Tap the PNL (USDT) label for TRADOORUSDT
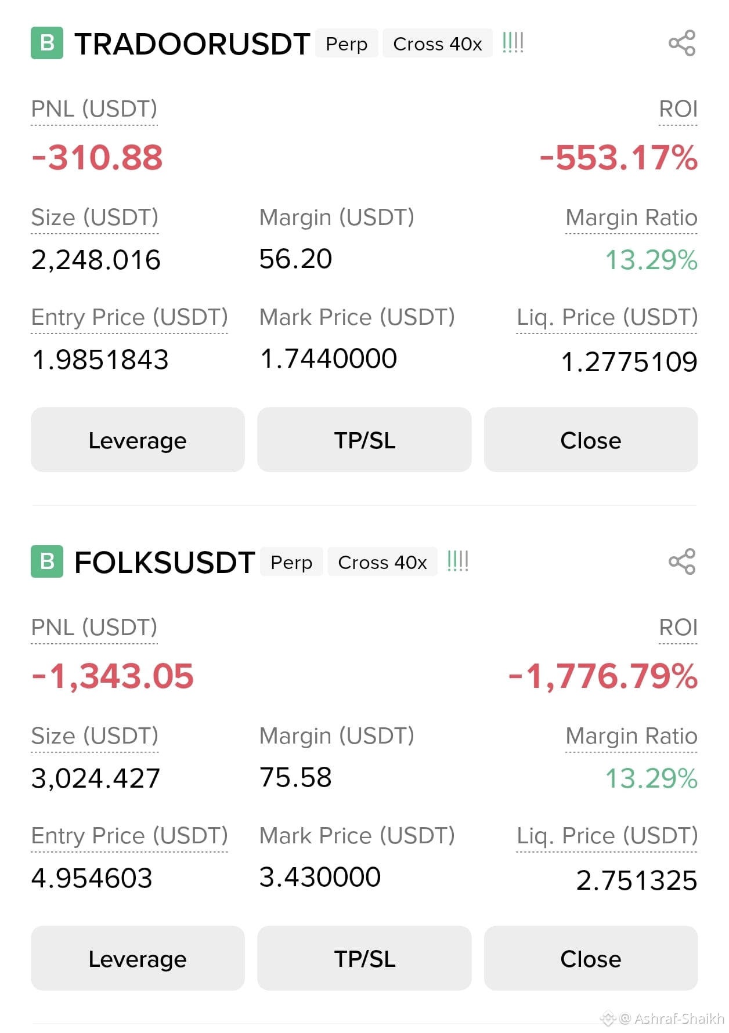 click(x=94, y=109)
